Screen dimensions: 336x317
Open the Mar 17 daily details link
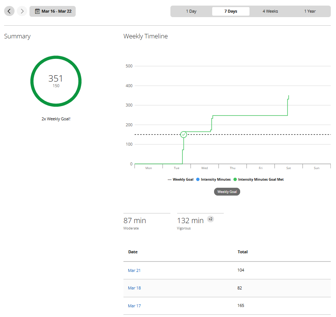134,305
